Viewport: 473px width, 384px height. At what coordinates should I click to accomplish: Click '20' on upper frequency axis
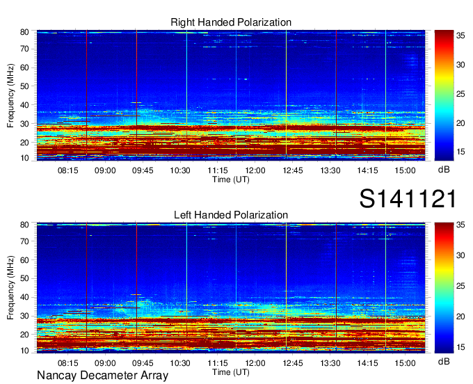(24, 143)
